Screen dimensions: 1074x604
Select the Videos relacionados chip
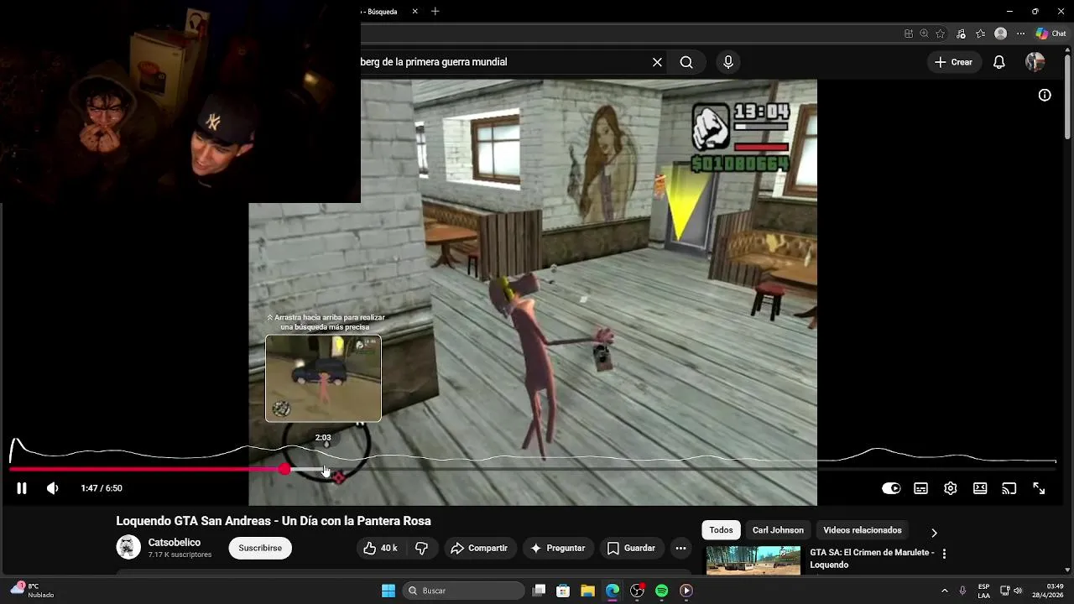point(863,530)
